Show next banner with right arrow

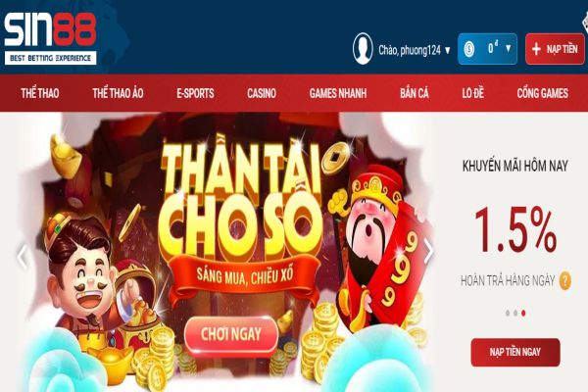tap(428, 251)
